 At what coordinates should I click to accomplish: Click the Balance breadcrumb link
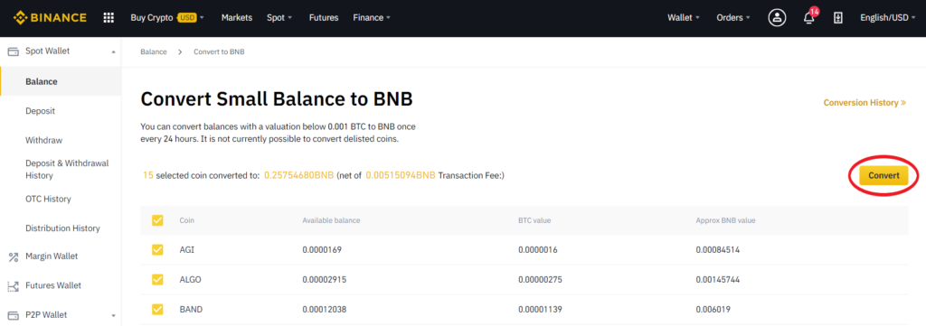coord(154,51)
